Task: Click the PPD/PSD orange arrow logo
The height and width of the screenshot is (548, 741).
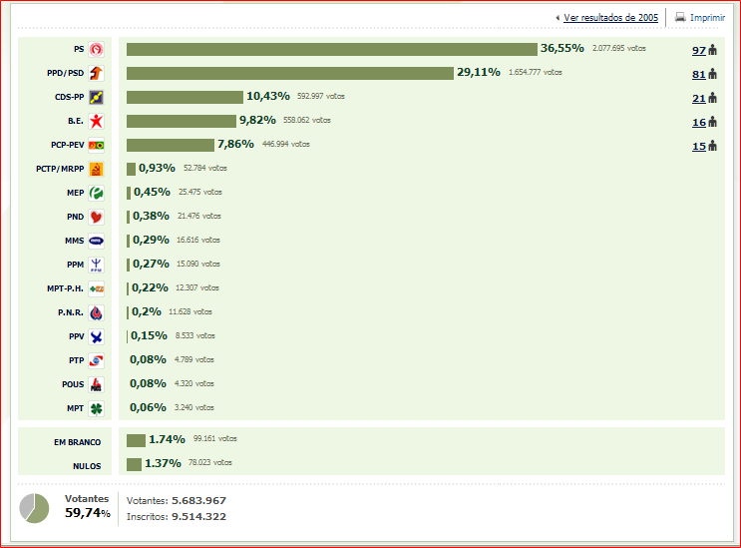Action: pos(97,73)
